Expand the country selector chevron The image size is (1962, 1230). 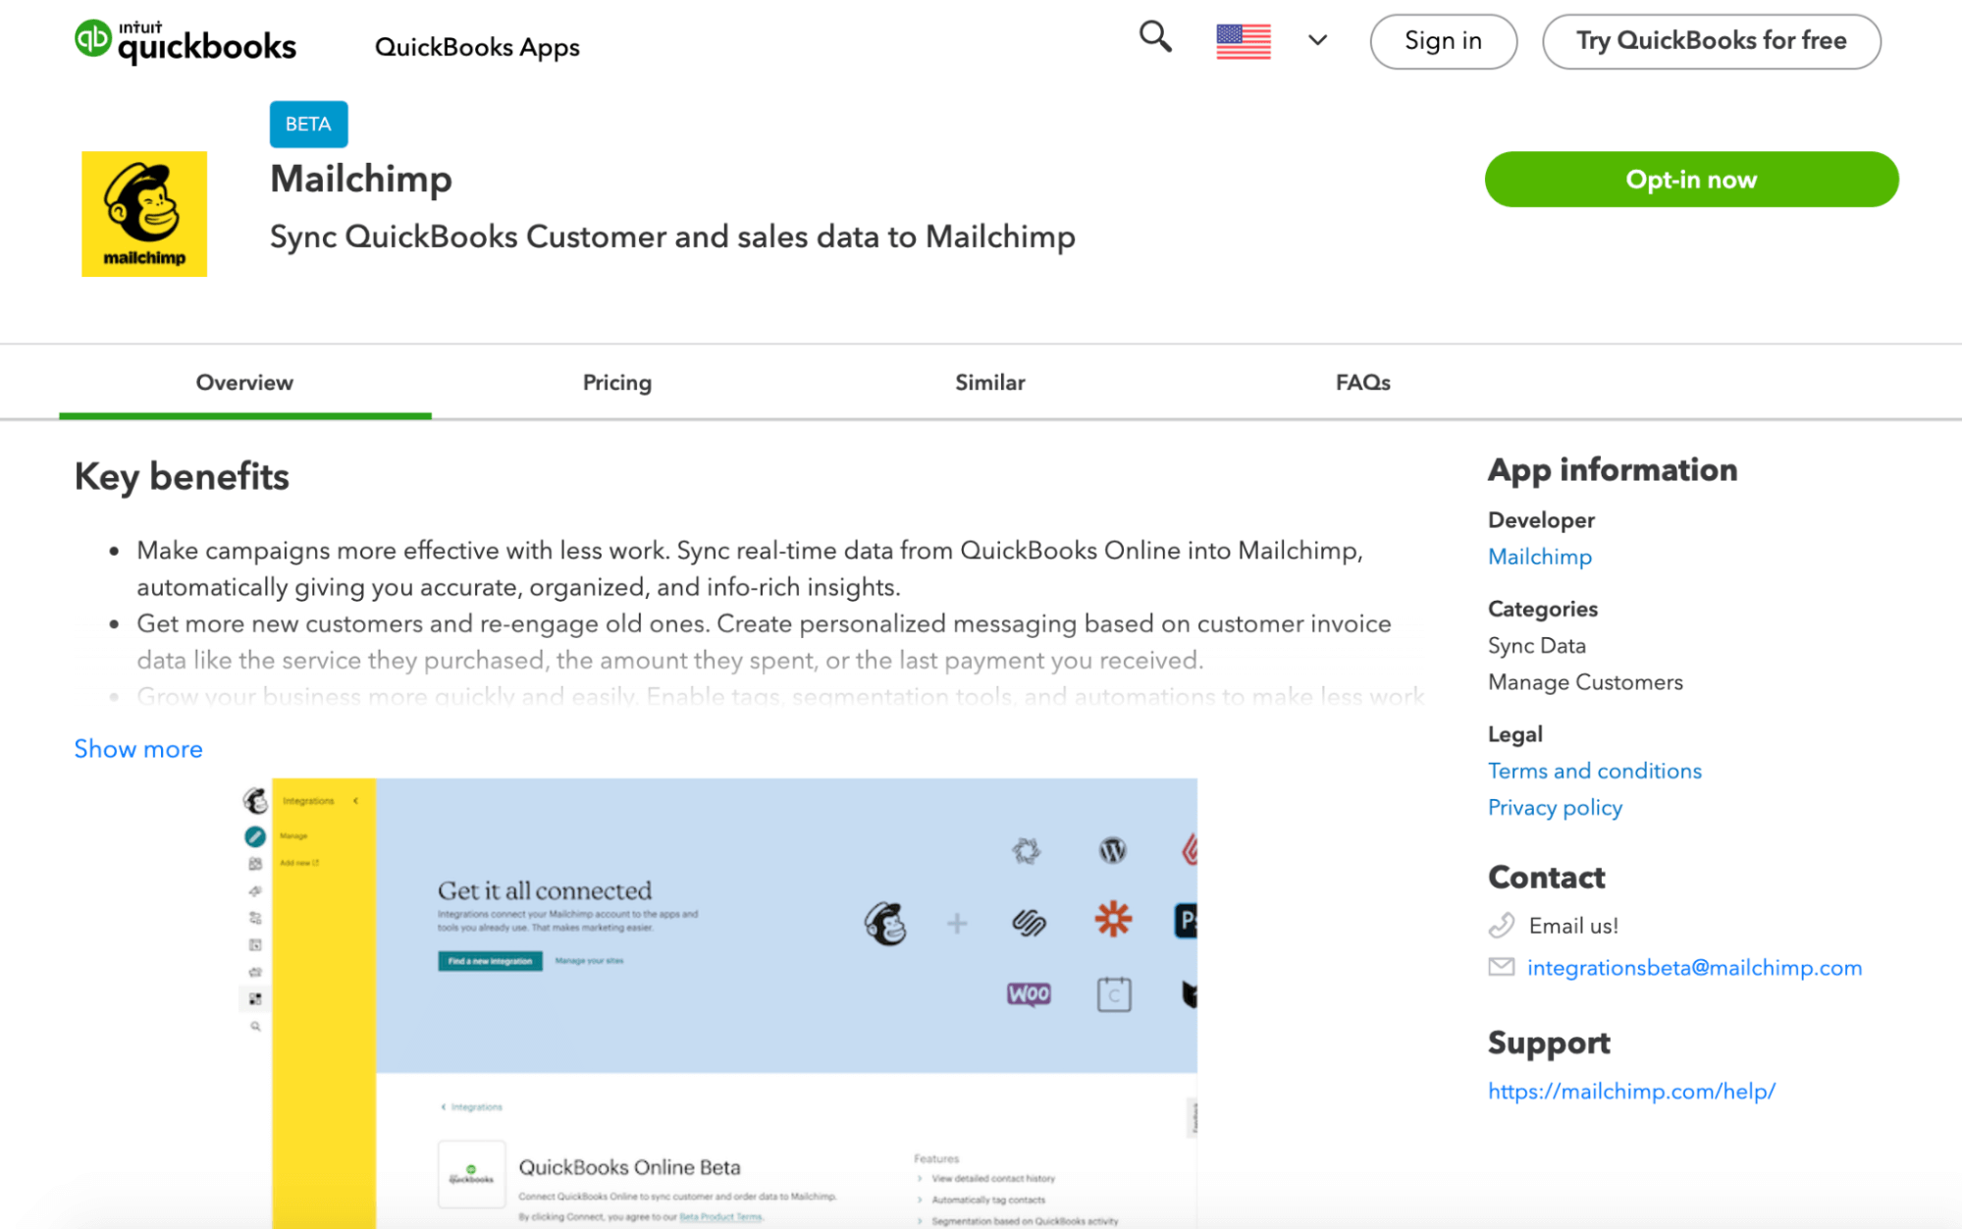pyautogui.click(x=1317, y=40)
